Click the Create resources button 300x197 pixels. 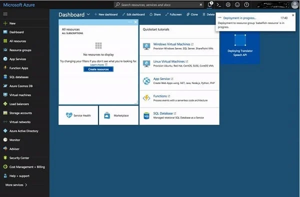coord(98,69)
